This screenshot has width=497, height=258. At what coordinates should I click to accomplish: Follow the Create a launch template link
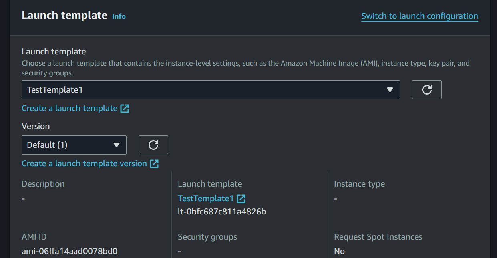[x=69, y=109]
